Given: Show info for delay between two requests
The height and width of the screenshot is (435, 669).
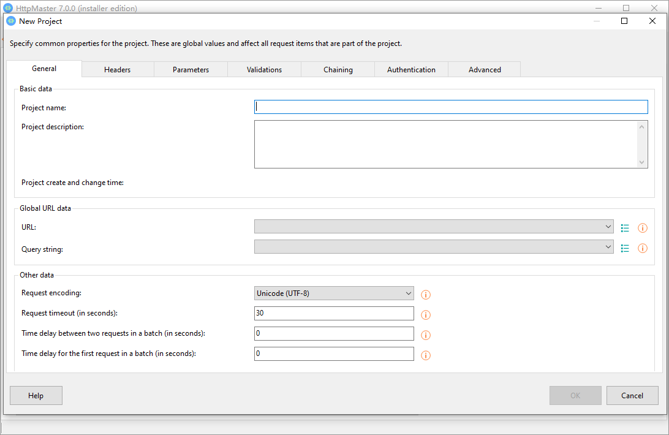Looking at the screenshot, I should click(x=425, y=335).
